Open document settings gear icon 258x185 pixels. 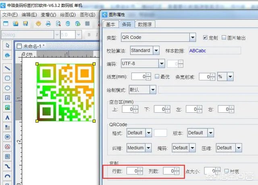pyautogui.click(x=38, y=23)
